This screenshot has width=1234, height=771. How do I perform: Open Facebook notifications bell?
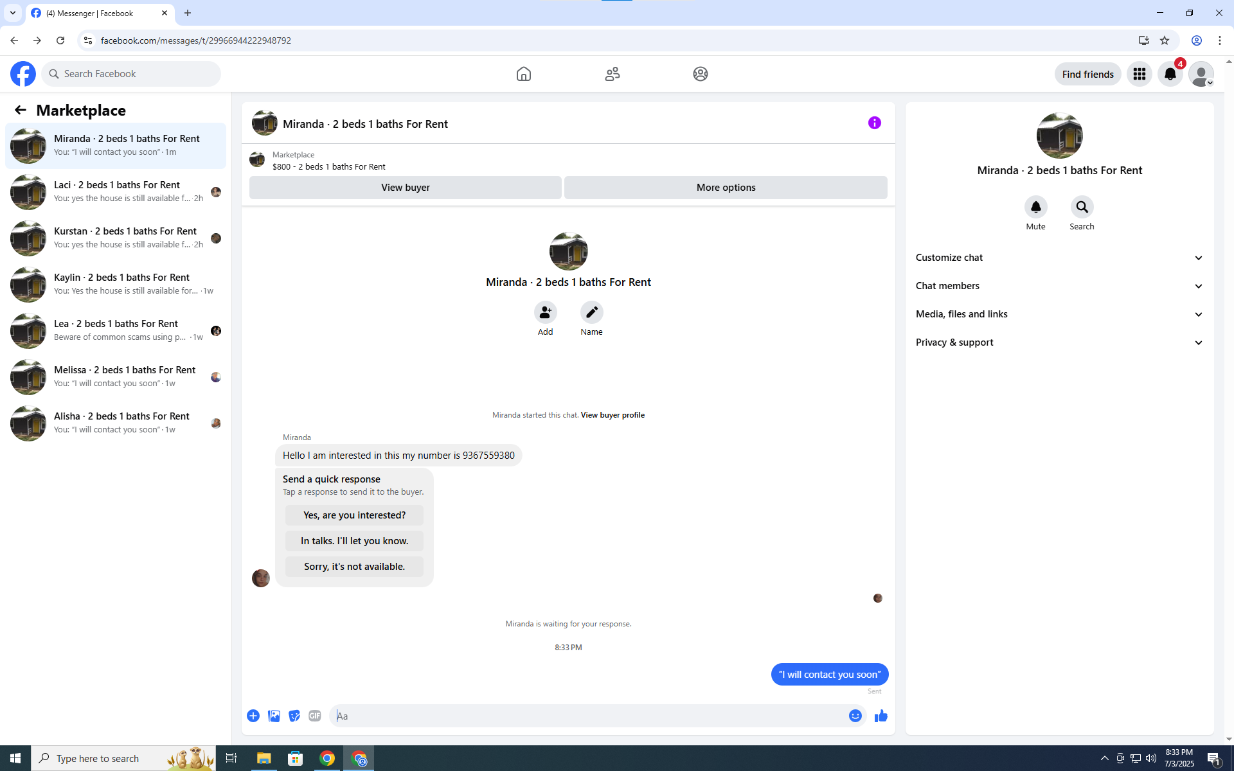pos(1170,74)
